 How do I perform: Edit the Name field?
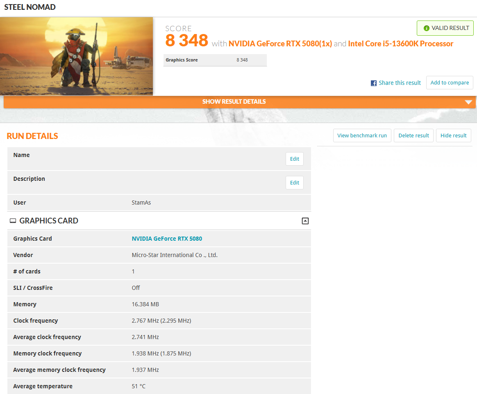point(294,159)
